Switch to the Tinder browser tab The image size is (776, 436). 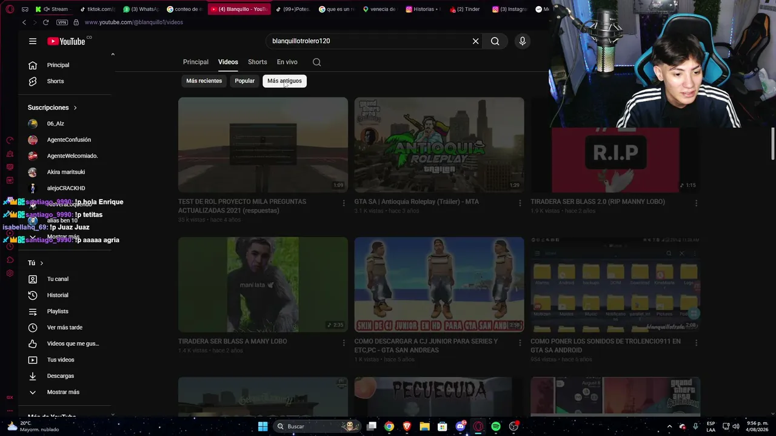pyautogui.click(x=464, y=9)
